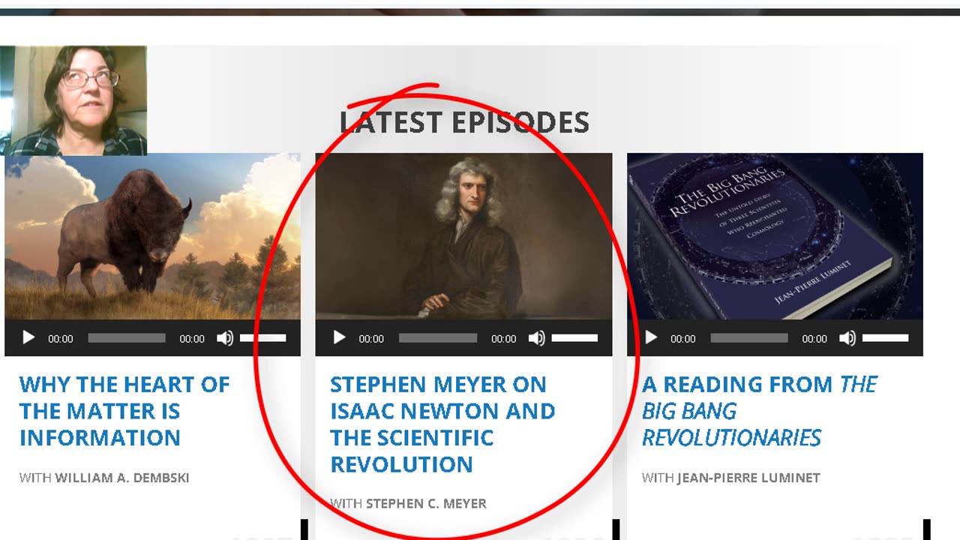Seek in the Newton episode progress bar

pos(438,338)
